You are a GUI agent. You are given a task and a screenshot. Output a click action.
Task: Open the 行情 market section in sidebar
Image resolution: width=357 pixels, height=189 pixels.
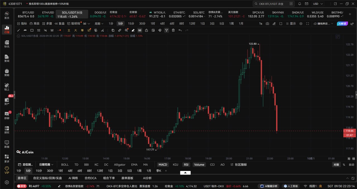(x=7, y=29)
